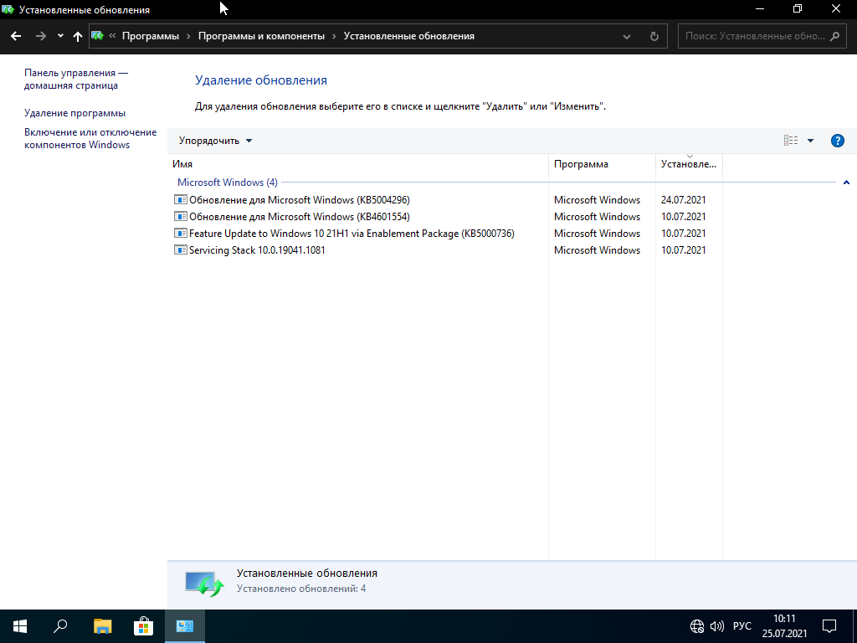
Task: Open the taskbar clock and calendar
Action: click(x=784, y=626)
